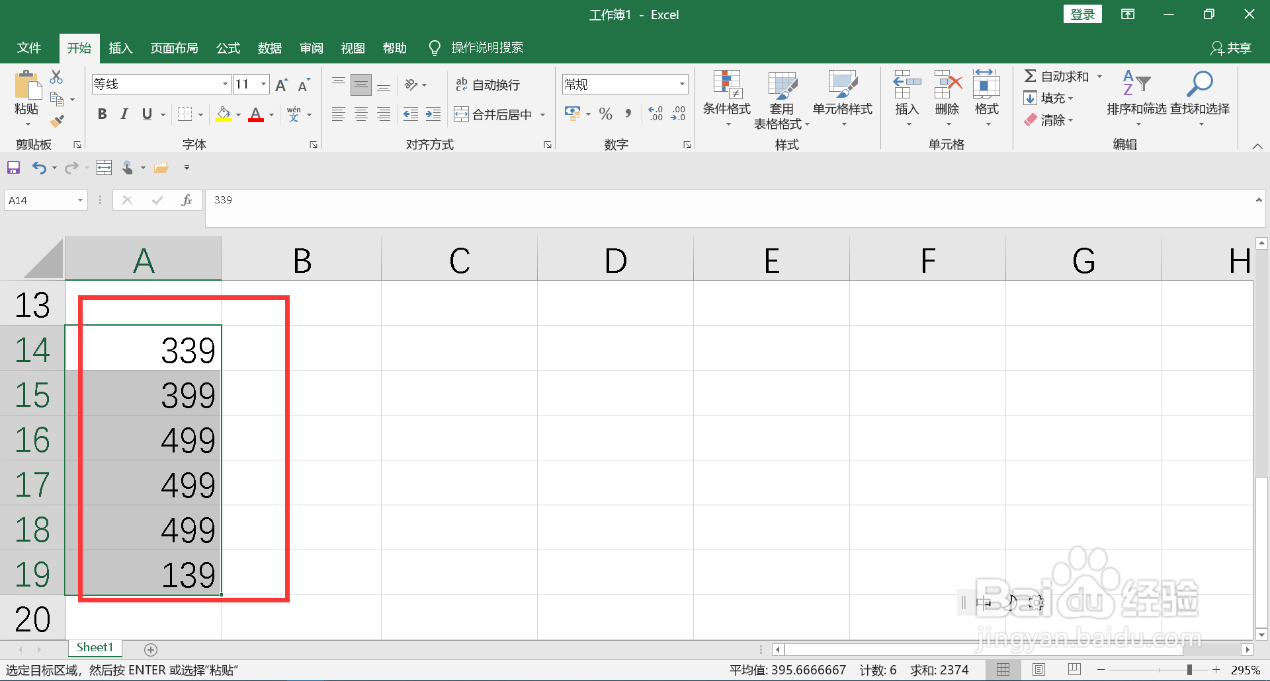Toggle align text right
This screenshot has height=681, width=1270.
(384, 114)
